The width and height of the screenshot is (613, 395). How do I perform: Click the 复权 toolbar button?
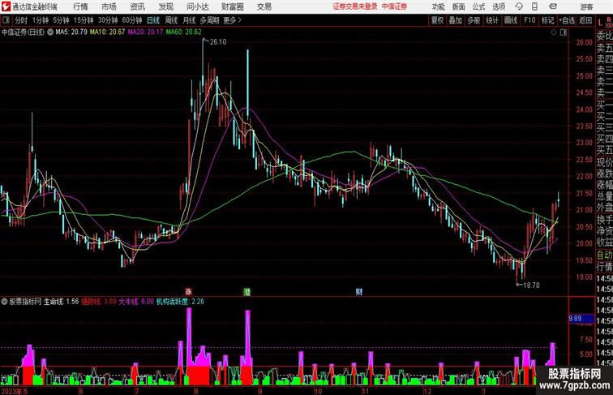coord(438,20)
